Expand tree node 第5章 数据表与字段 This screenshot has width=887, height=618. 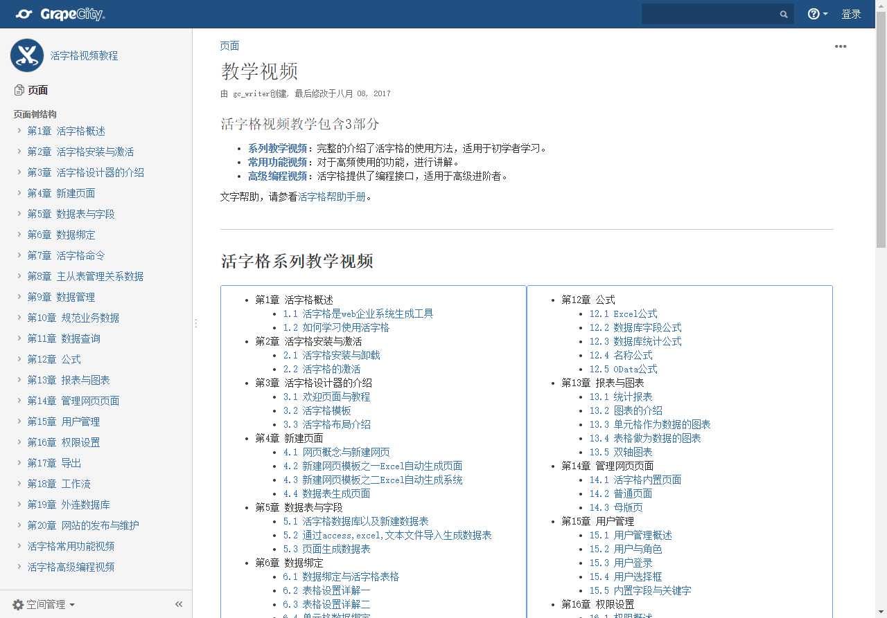(x=19, y=214)
